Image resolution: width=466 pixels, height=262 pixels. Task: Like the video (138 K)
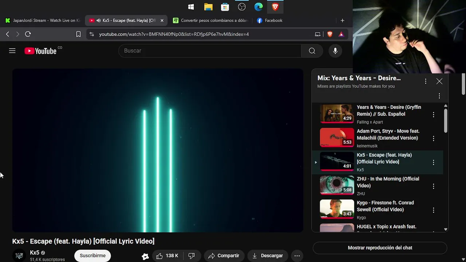coord(167,256)
